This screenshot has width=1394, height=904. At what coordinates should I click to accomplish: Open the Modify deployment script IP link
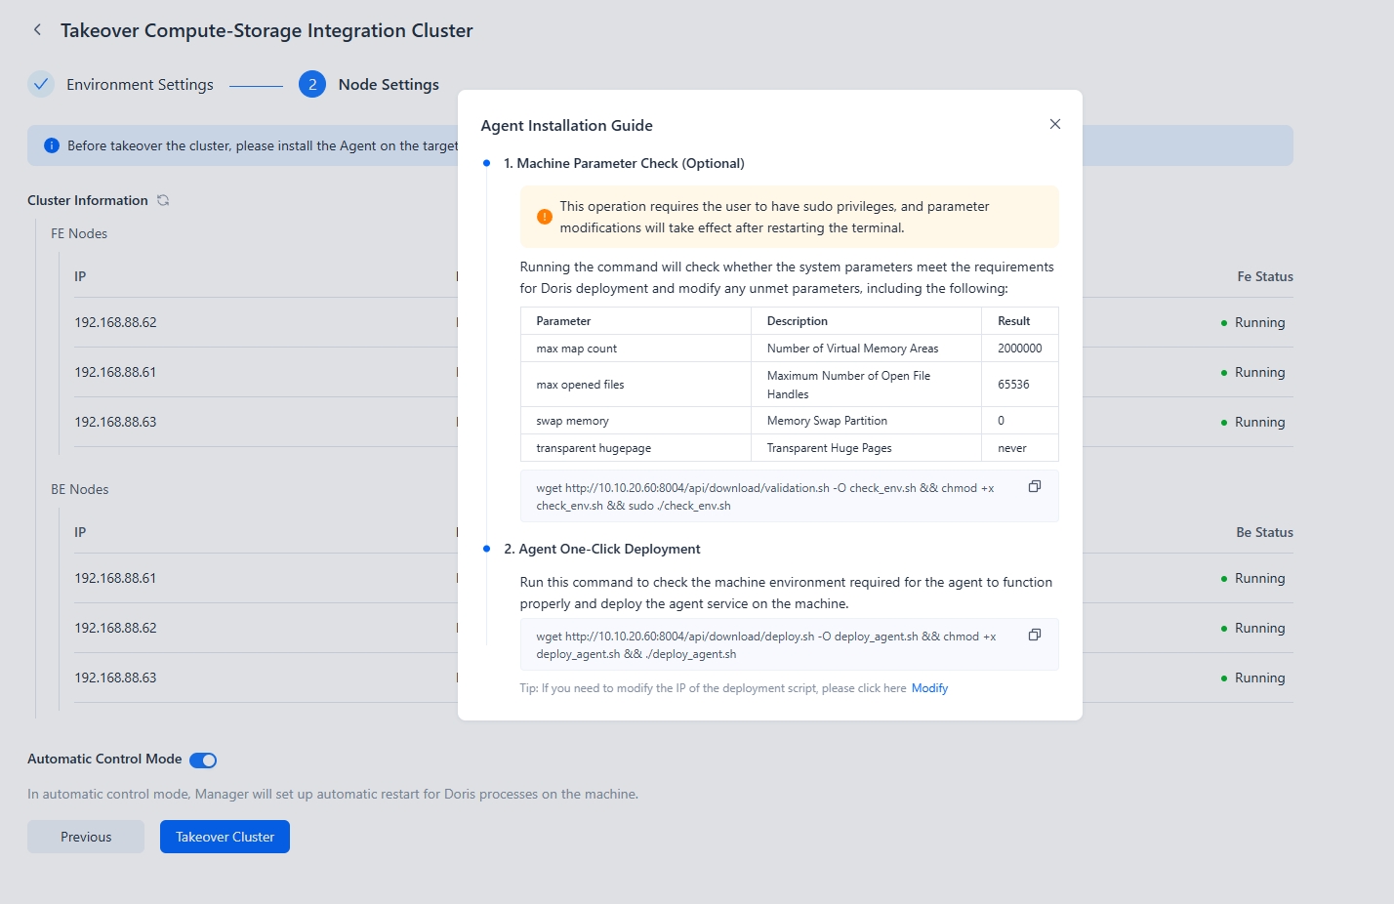point(929,688)
